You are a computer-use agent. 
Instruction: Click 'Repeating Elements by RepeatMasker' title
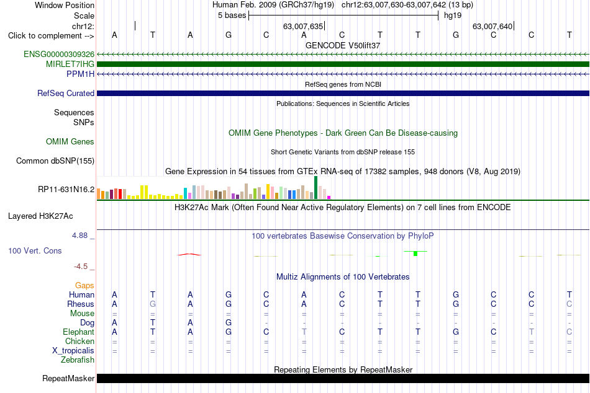[x=343, y=369]
